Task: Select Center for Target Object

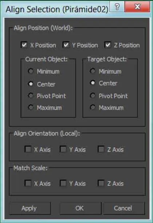Action: [x=93, y=83]
